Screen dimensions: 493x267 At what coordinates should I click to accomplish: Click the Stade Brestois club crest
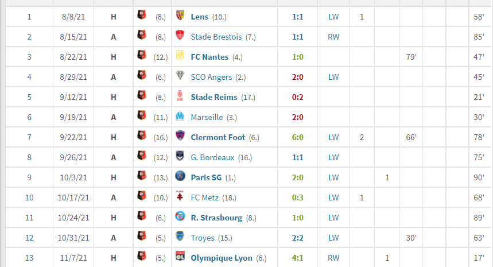180,35
